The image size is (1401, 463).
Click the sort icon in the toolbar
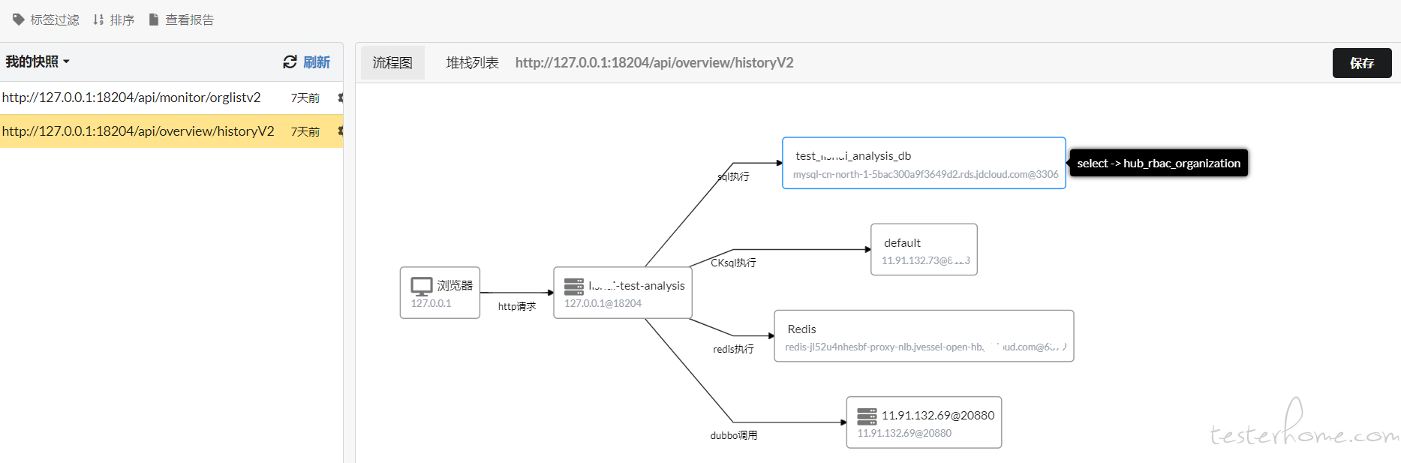click(x=98, y=20)
